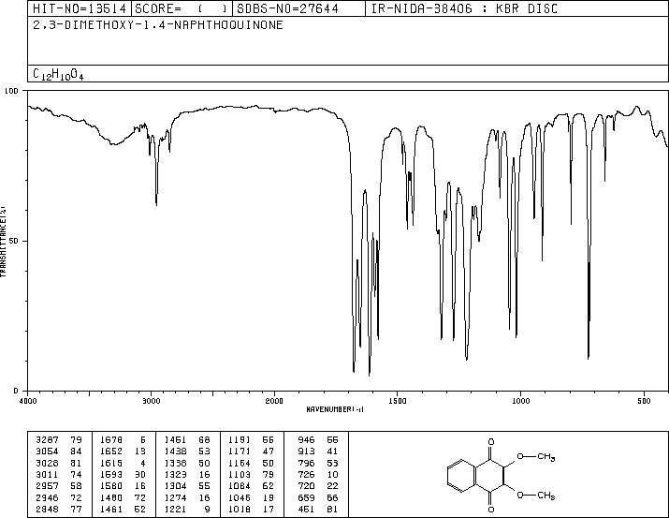669x518 pixels.
Task: Click the lower O-CH3 methoxy group label
Action: tap(536, 496)
